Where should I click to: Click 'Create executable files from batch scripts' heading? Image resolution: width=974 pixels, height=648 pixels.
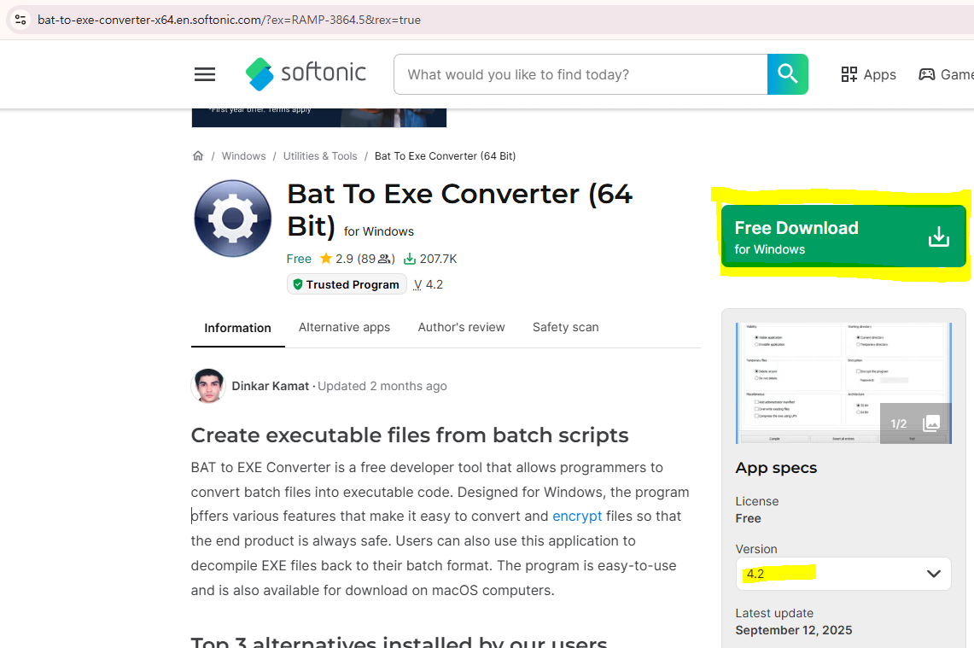point(410,435)
